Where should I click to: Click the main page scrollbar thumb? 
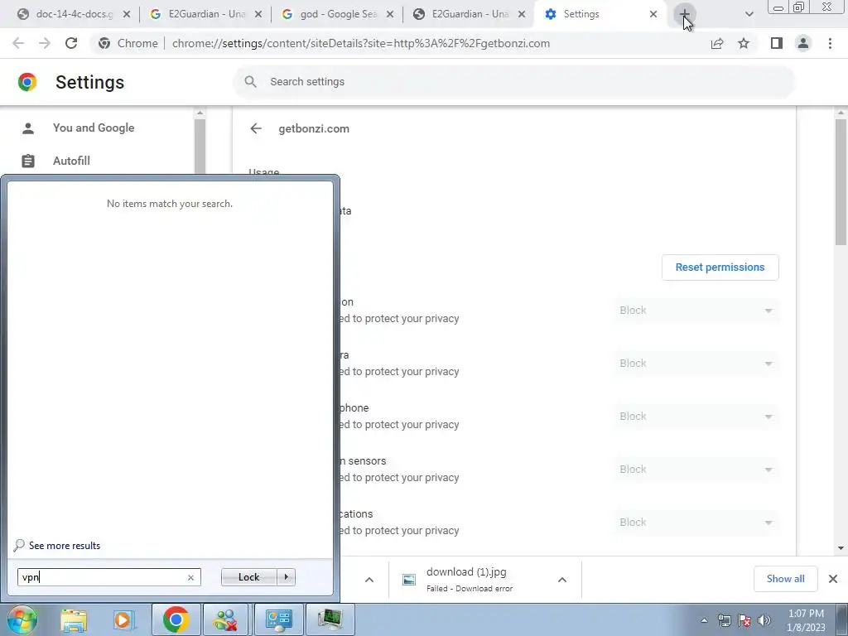coord(841,181)
